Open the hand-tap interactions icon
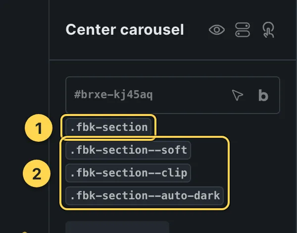 (268, 30)
